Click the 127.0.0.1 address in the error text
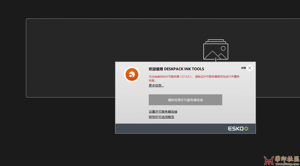300x166 pixels. point(186,77)
